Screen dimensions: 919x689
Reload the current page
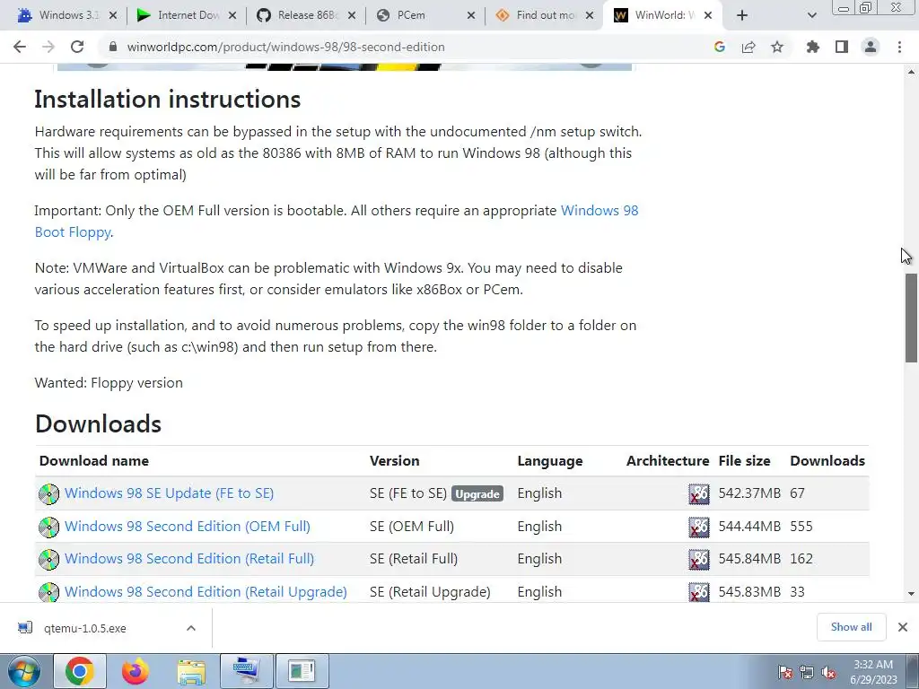tap(77, 47)
